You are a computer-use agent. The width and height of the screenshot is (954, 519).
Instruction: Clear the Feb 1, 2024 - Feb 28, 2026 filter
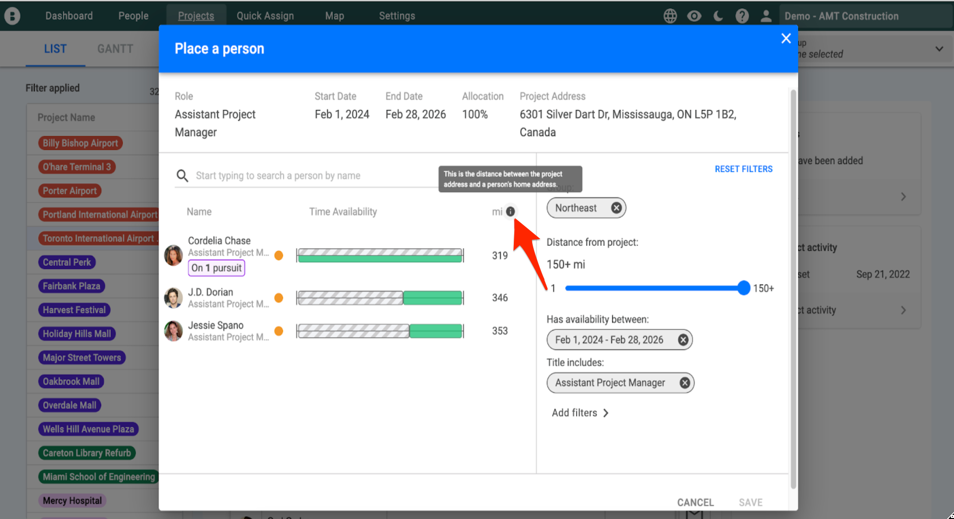(683, 339)
